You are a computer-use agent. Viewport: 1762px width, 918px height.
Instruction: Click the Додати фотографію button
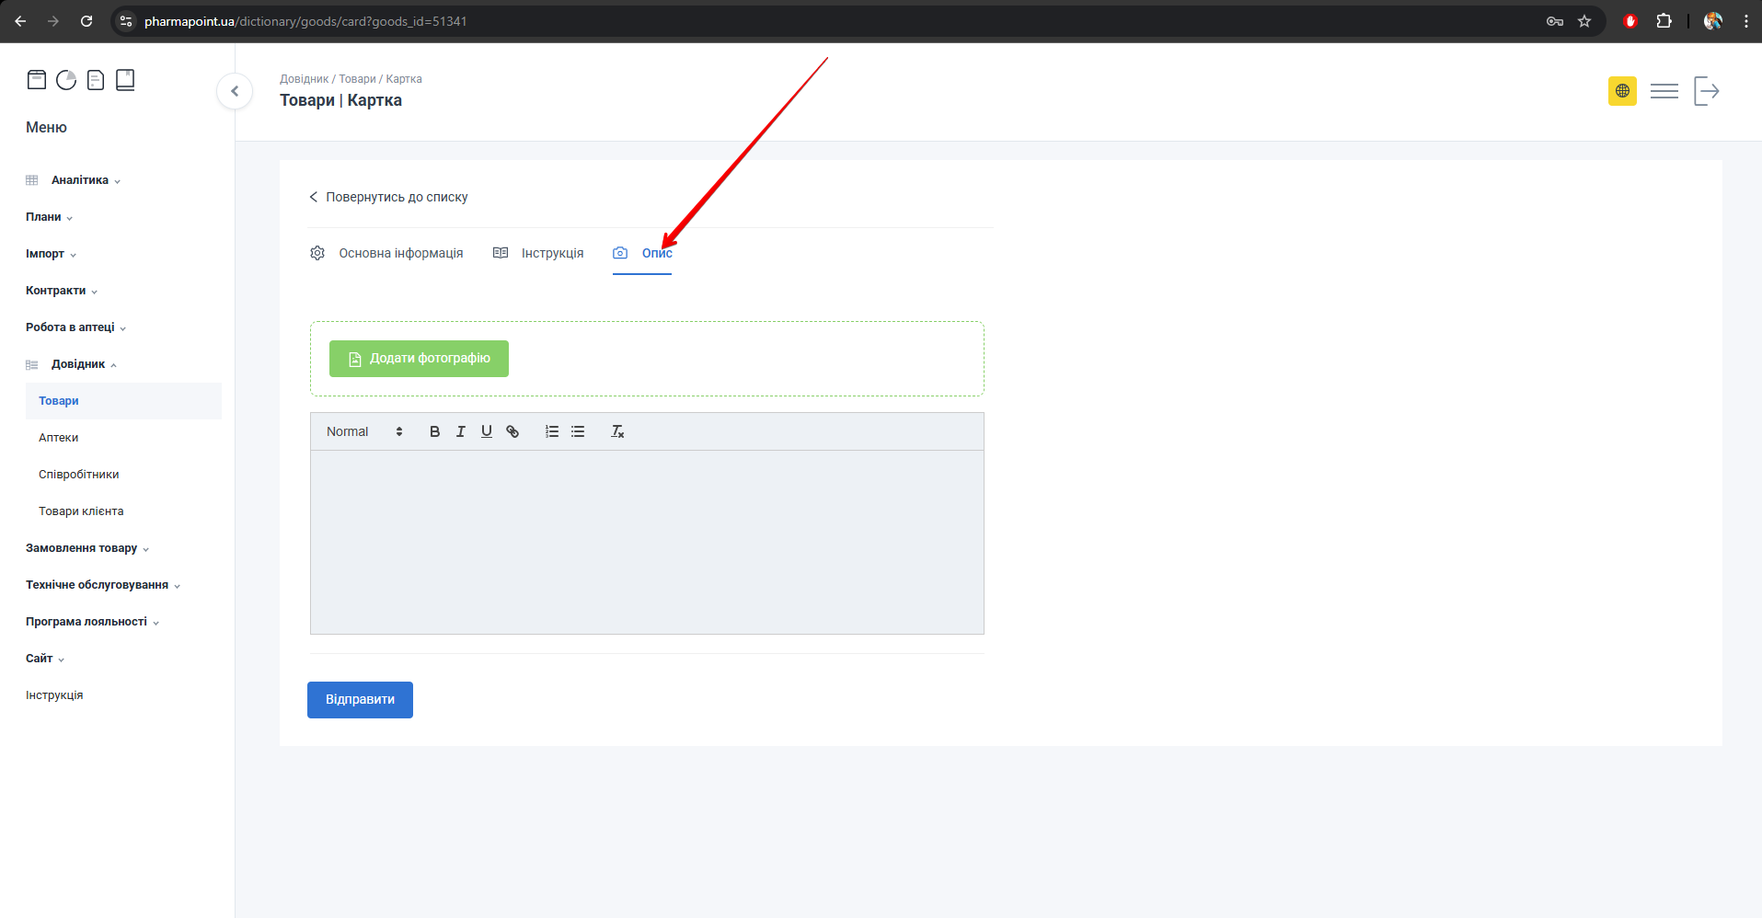pyautogui.click(x=419, y=359)
